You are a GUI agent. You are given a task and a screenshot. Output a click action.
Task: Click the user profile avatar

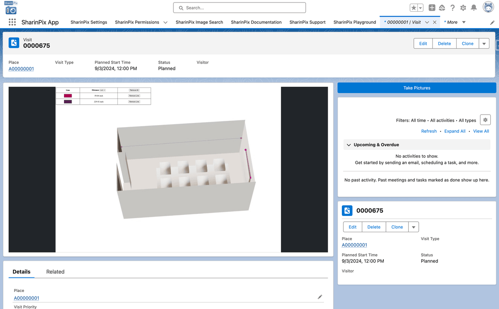click(x=488, y=7)
